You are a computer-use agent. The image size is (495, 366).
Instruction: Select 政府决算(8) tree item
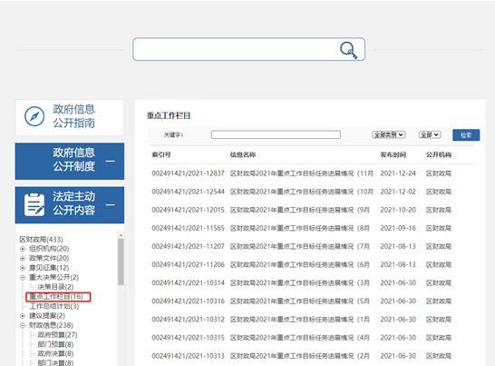55,353
